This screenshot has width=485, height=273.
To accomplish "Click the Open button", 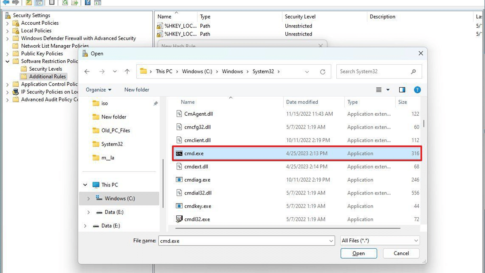I will click(x=358, y=254).
